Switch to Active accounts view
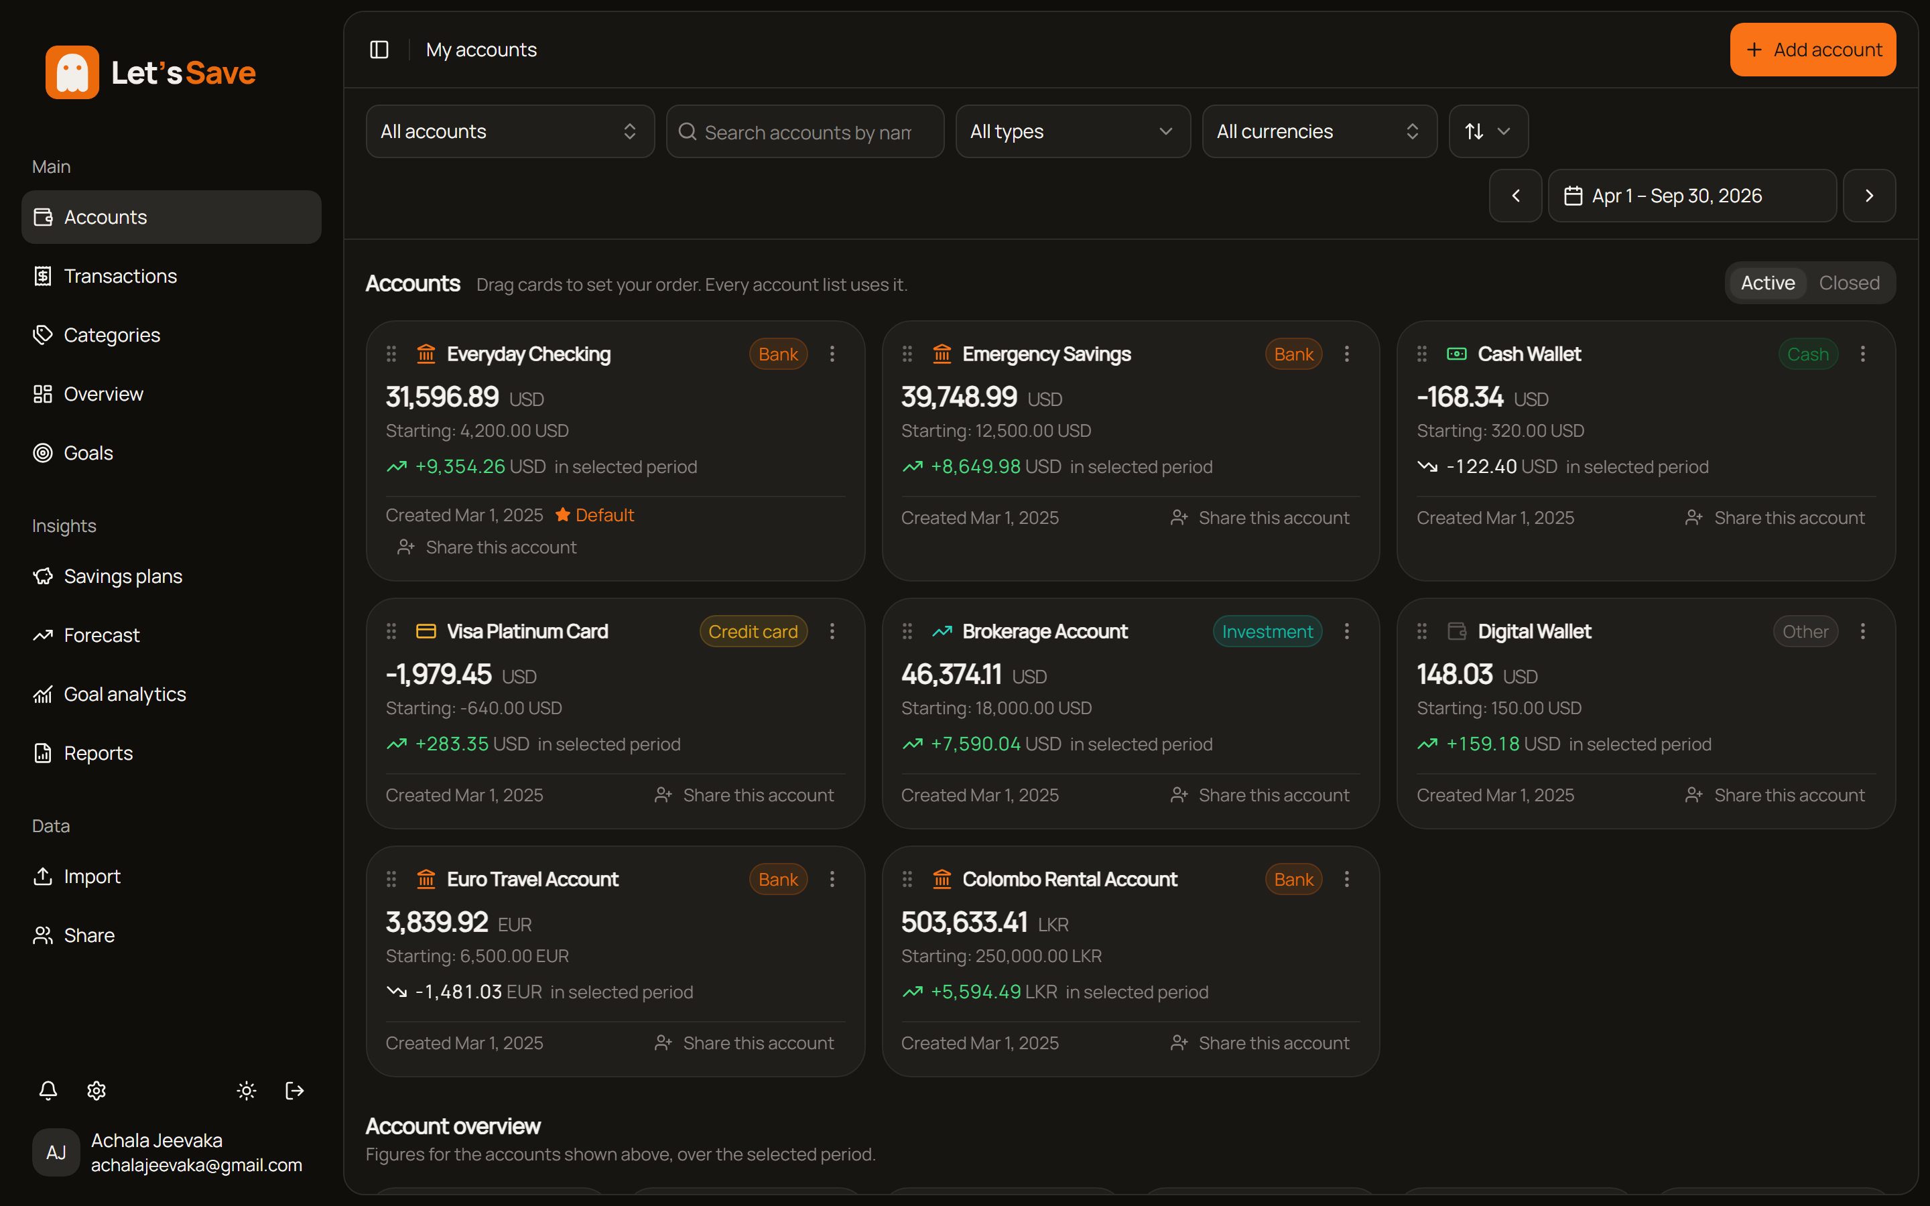The width and height of the screenshot is (1930, 1206). tap(1767, 282)
